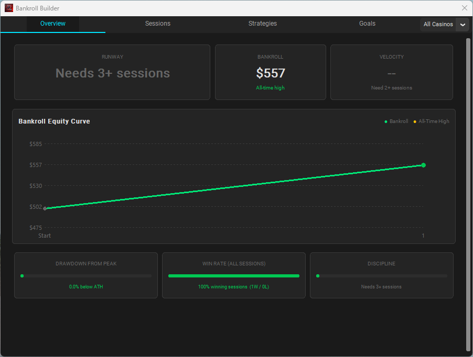
Task: Click the Start data point on equity curve
Action: 45,208
